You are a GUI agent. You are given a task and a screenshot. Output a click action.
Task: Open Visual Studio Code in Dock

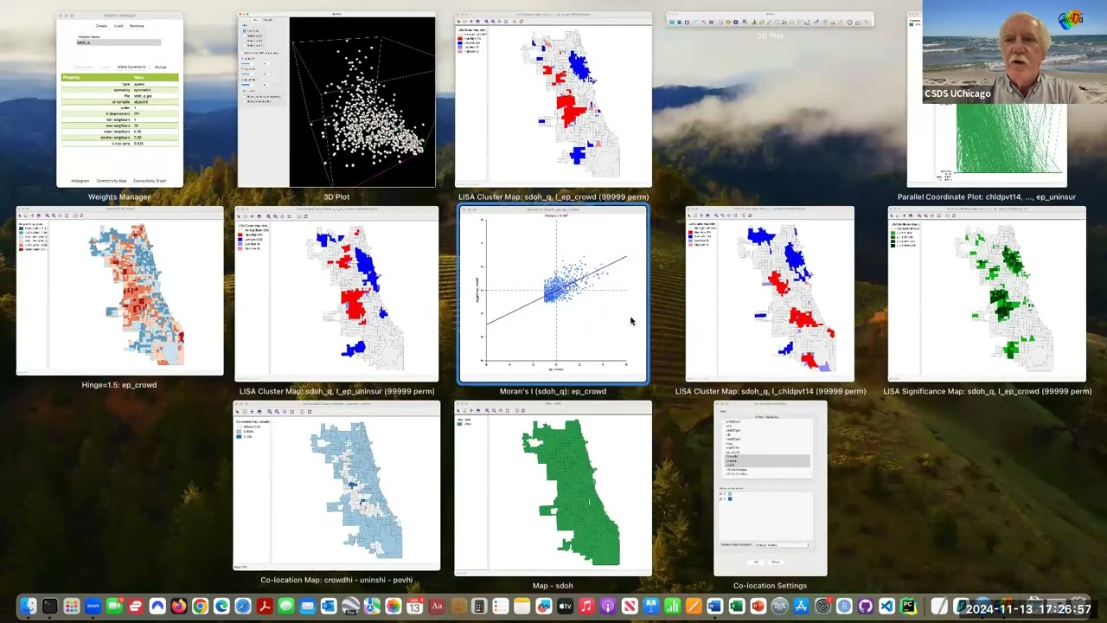(886, 606)
